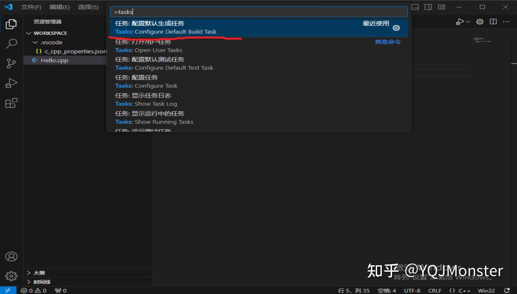Screen dimensions: 517x294
Task: Click the 其他命令 link in command palette
Action: 387,42
